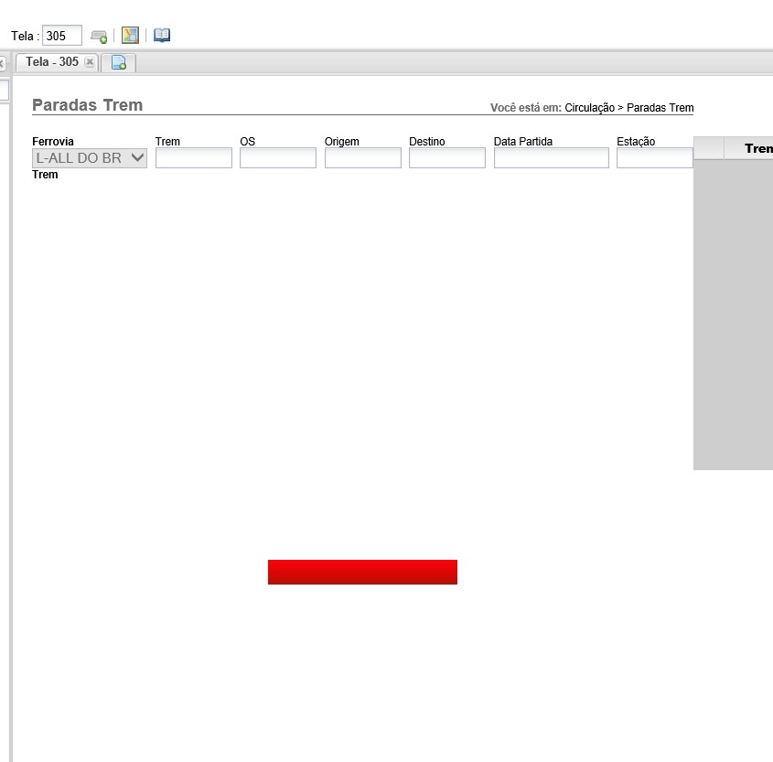Click the Estação input field
This screenshot has width=773, height=762.
pos(655,158)
